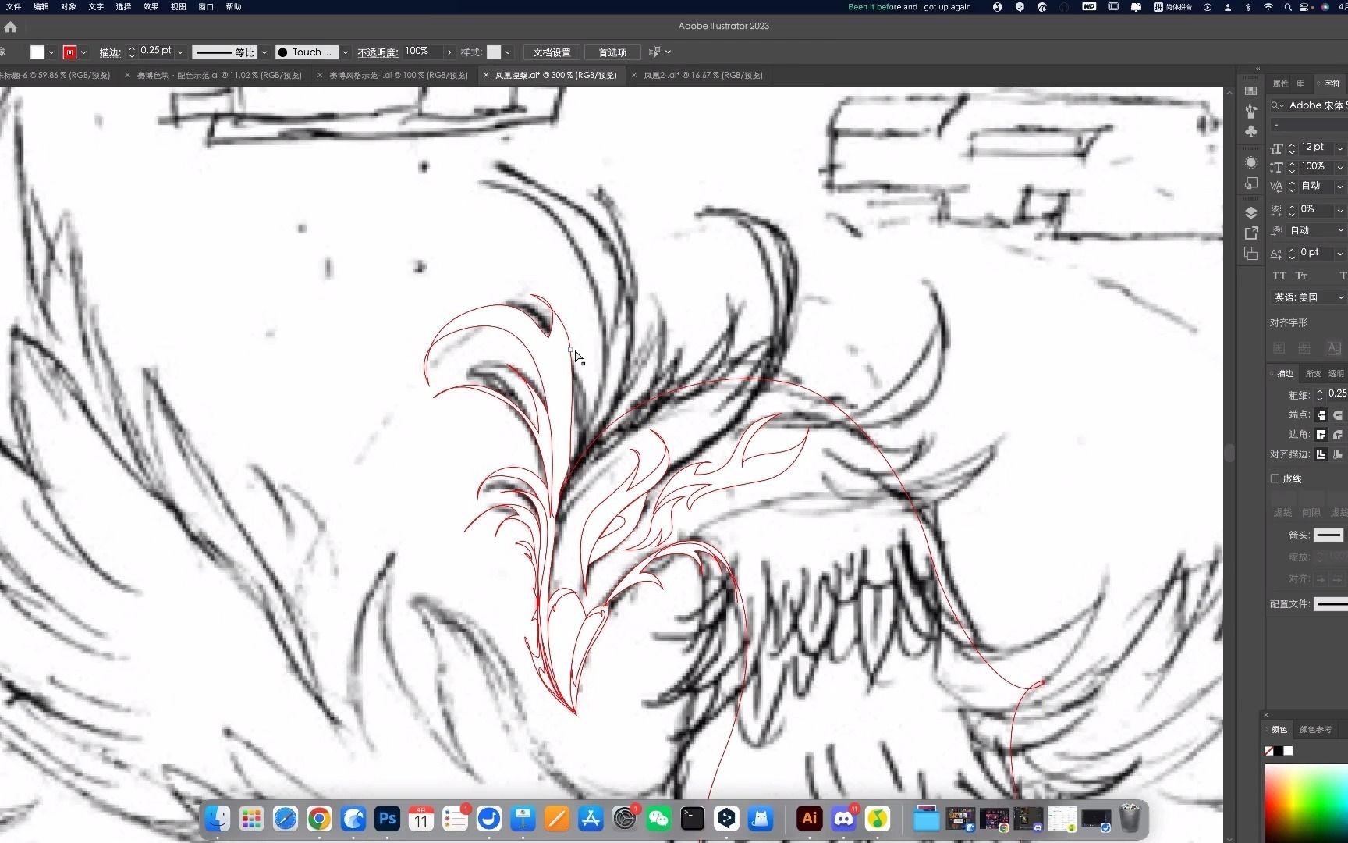This screenshot has width=1348, height=843.
Task: Open the 效果 menu
Action: tap(151, 6)
